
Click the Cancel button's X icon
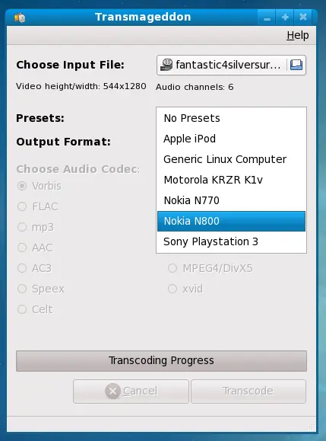[x=112, y=391]
